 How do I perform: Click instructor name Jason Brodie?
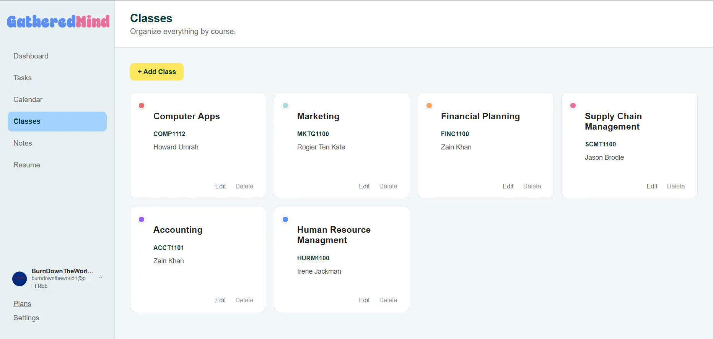coord(604,157)
